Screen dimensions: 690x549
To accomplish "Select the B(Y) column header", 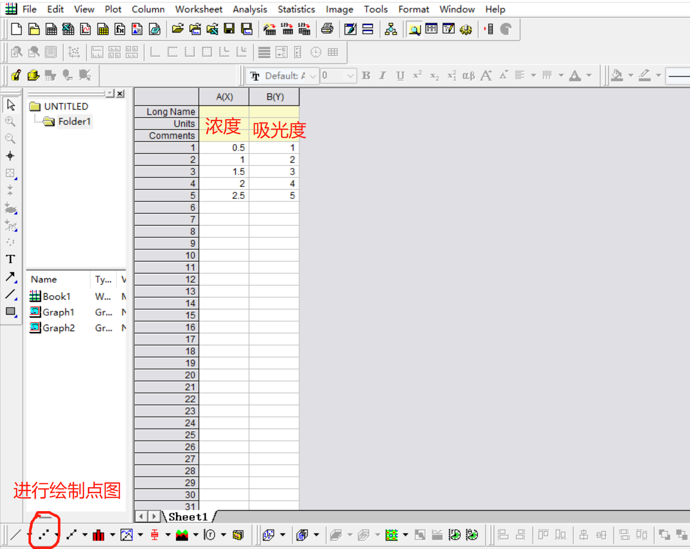I will click(x=275, y=97).
